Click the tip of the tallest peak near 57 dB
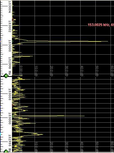Image resolution: width=114 pixels, height=153 pixels. click(x=107, y=41)
